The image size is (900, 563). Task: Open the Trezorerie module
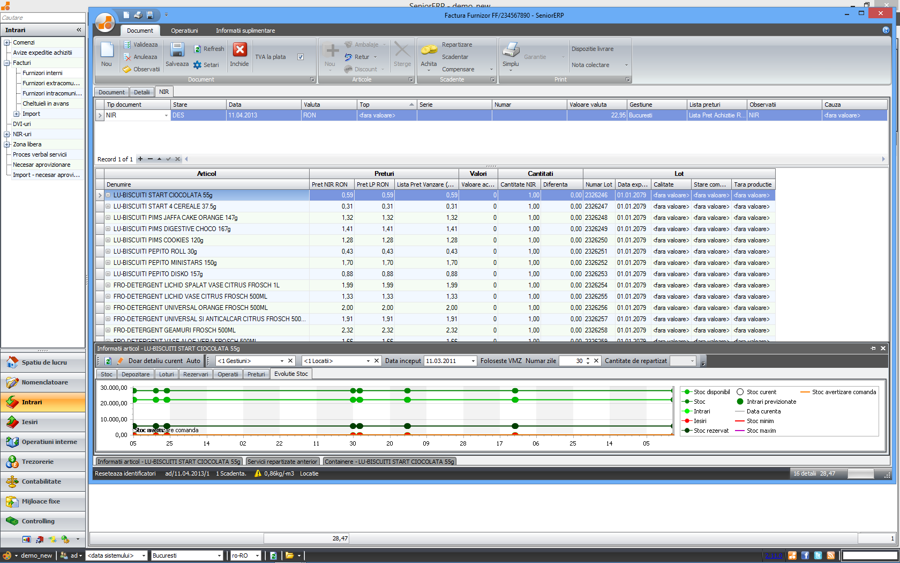pyautogui.click(x=43, y=462)
